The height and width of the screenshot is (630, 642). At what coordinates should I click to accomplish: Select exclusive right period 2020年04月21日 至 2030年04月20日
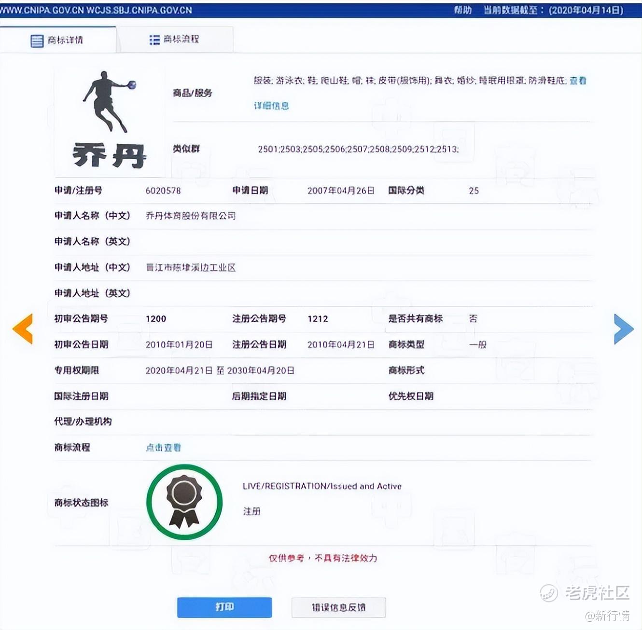(220, 370)
